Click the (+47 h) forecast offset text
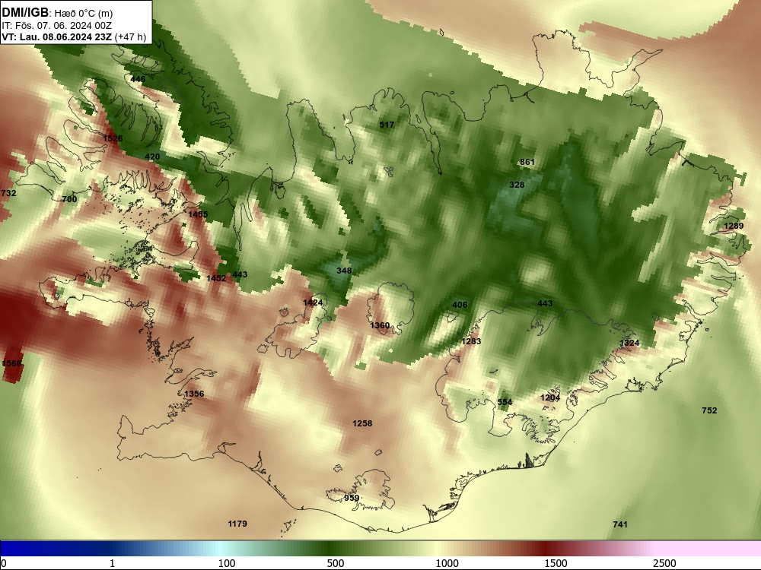Viewport: 761px width, 570px height. pos(130,36)
